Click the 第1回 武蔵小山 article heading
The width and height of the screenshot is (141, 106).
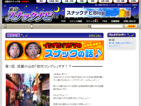click(x=38, y=66)
